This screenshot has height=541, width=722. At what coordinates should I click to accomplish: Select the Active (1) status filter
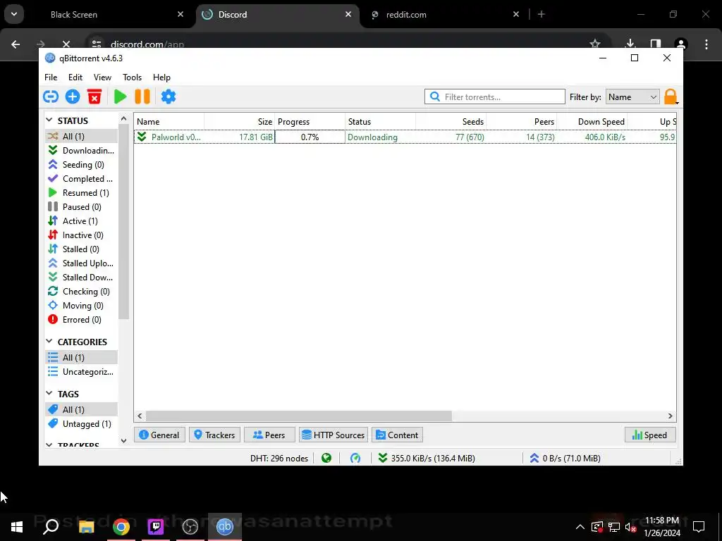coord(82,220)
